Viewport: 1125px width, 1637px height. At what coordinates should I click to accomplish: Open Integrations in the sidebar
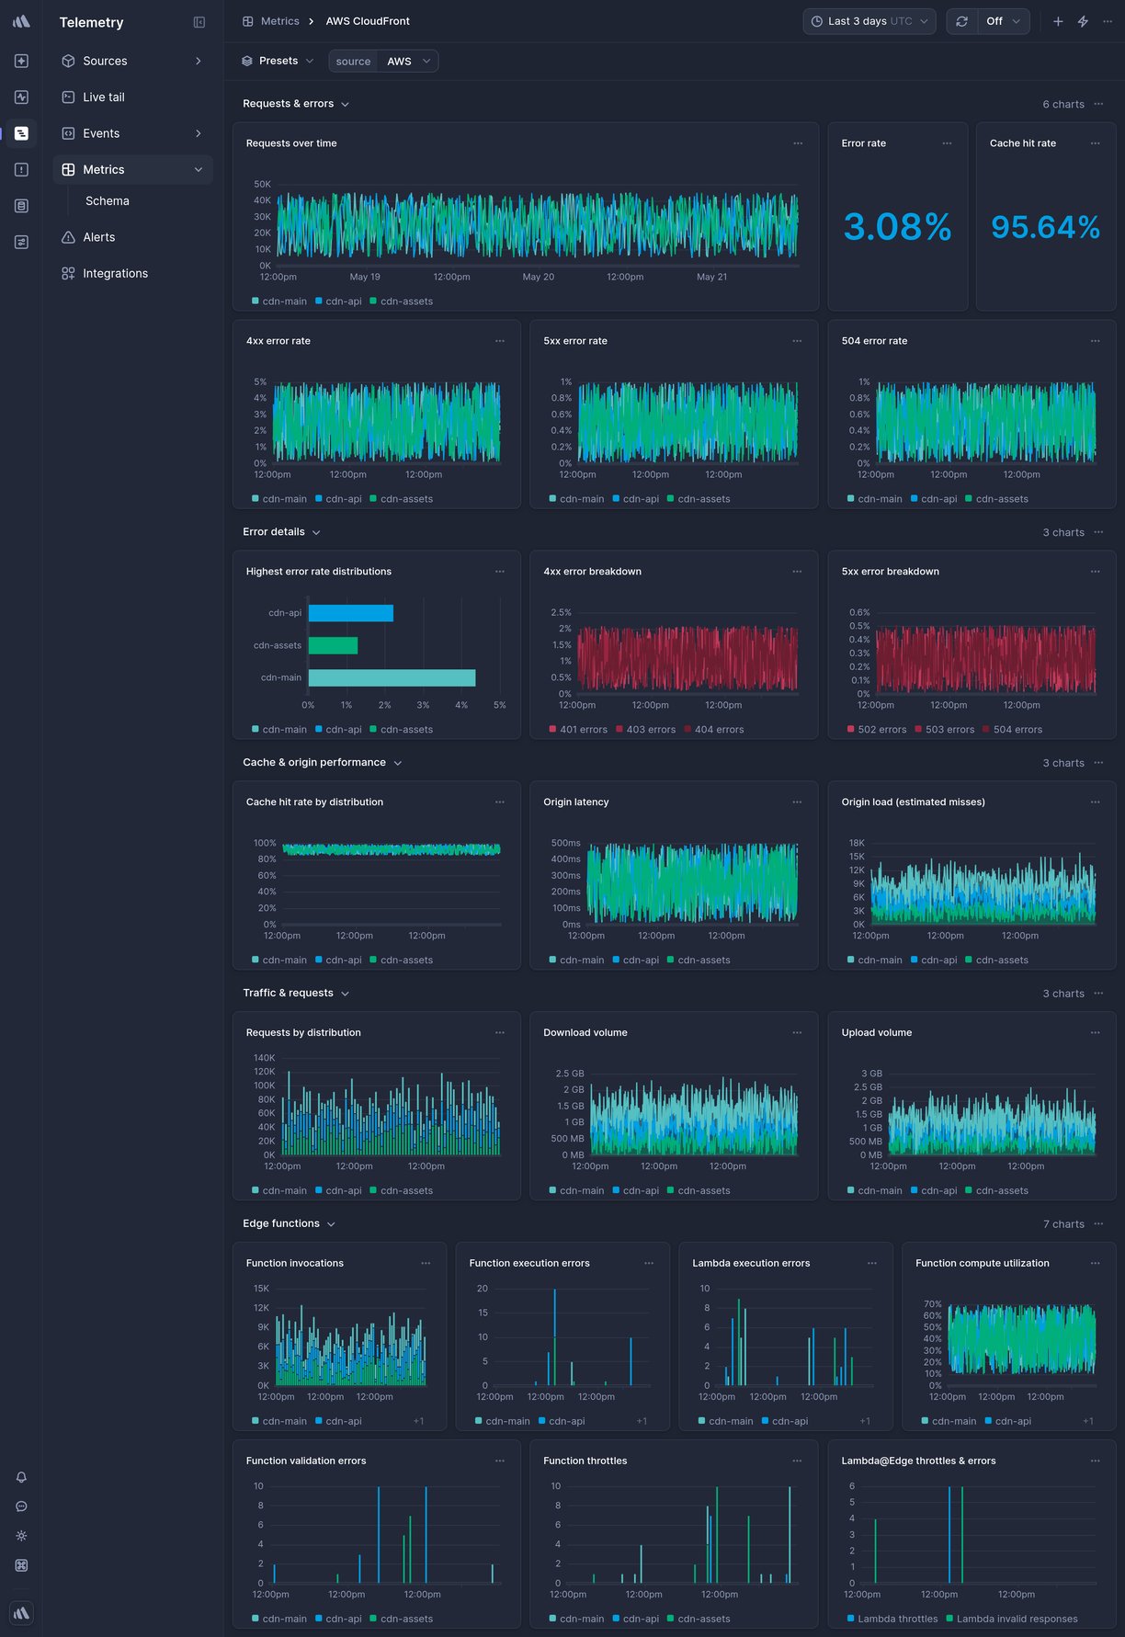132,273
